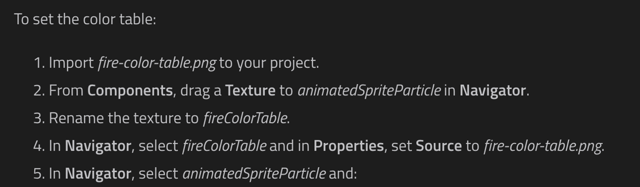This screenshot has width=640, height=187.
Task: Click the bold "Texture" term in step 2
Action: (250, 90)
